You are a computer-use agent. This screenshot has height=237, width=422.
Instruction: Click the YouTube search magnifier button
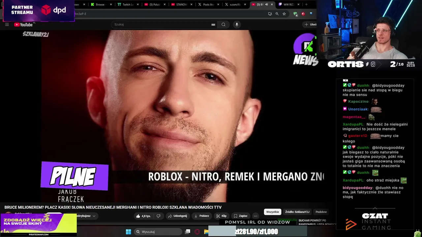pyautogui.click(x=223, y=24)
